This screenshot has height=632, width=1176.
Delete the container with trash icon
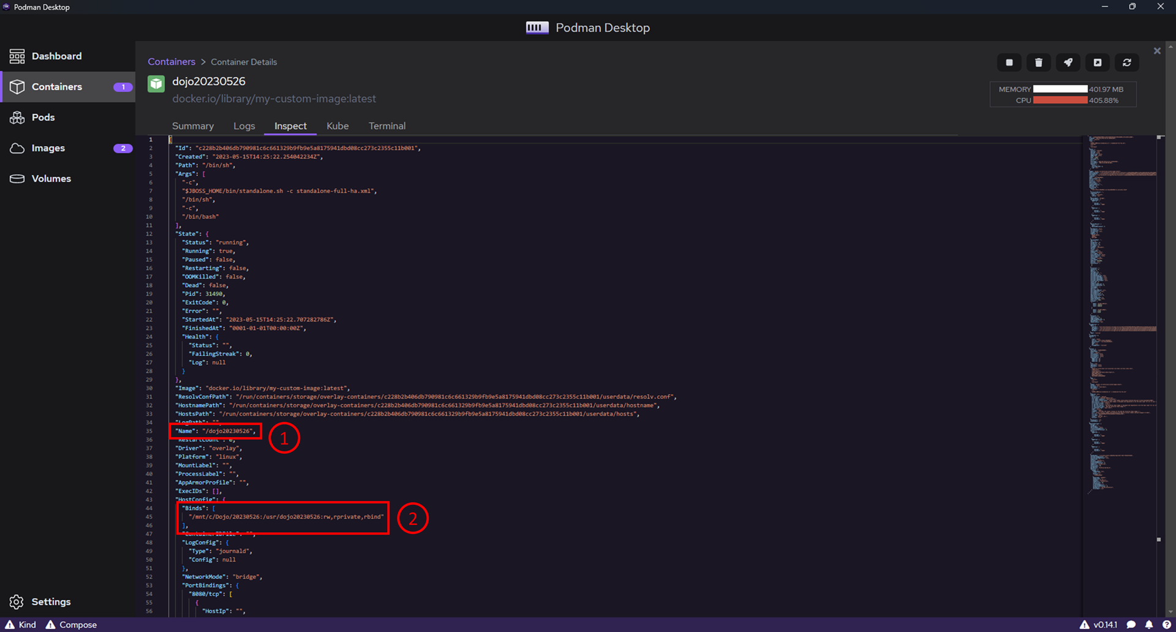[x=1039, y=62]
